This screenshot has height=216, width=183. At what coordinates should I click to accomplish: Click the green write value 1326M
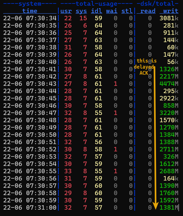tap(169, 69)
